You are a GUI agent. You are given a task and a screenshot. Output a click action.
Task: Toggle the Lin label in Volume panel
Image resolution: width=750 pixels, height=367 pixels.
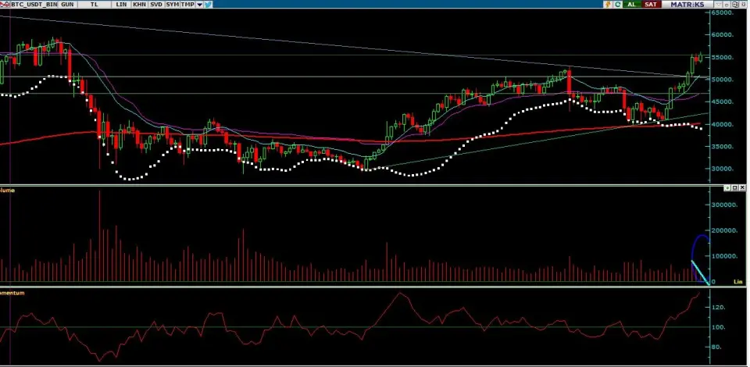click(x=737, y=280)
